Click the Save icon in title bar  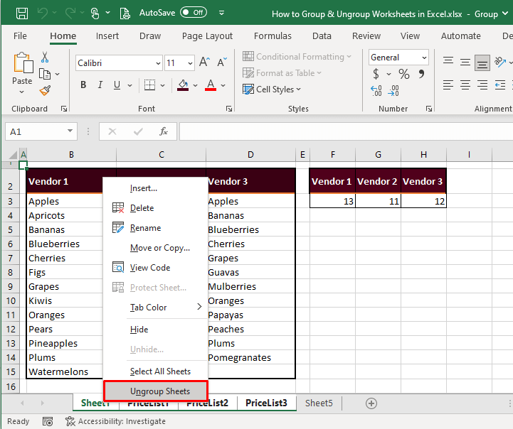pos(22,13)
